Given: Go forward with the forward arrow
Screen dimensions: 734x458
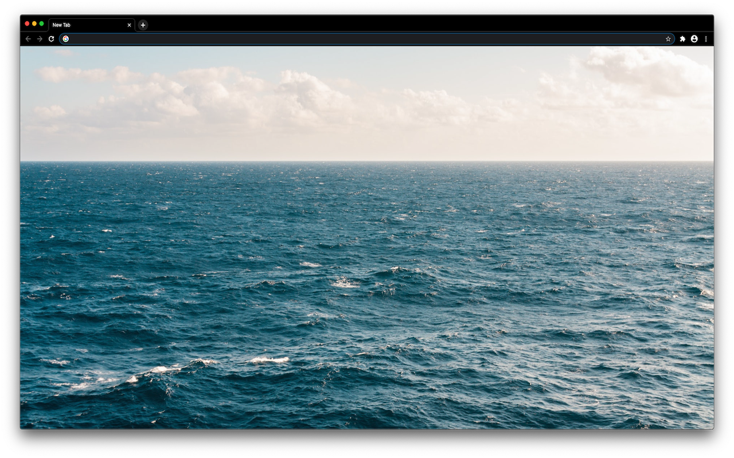Looking at the screenshot, I should (40, 39).
